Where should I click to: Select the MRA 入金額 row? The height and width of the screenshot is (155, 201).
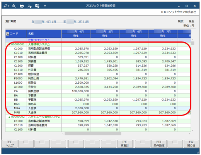98,108
